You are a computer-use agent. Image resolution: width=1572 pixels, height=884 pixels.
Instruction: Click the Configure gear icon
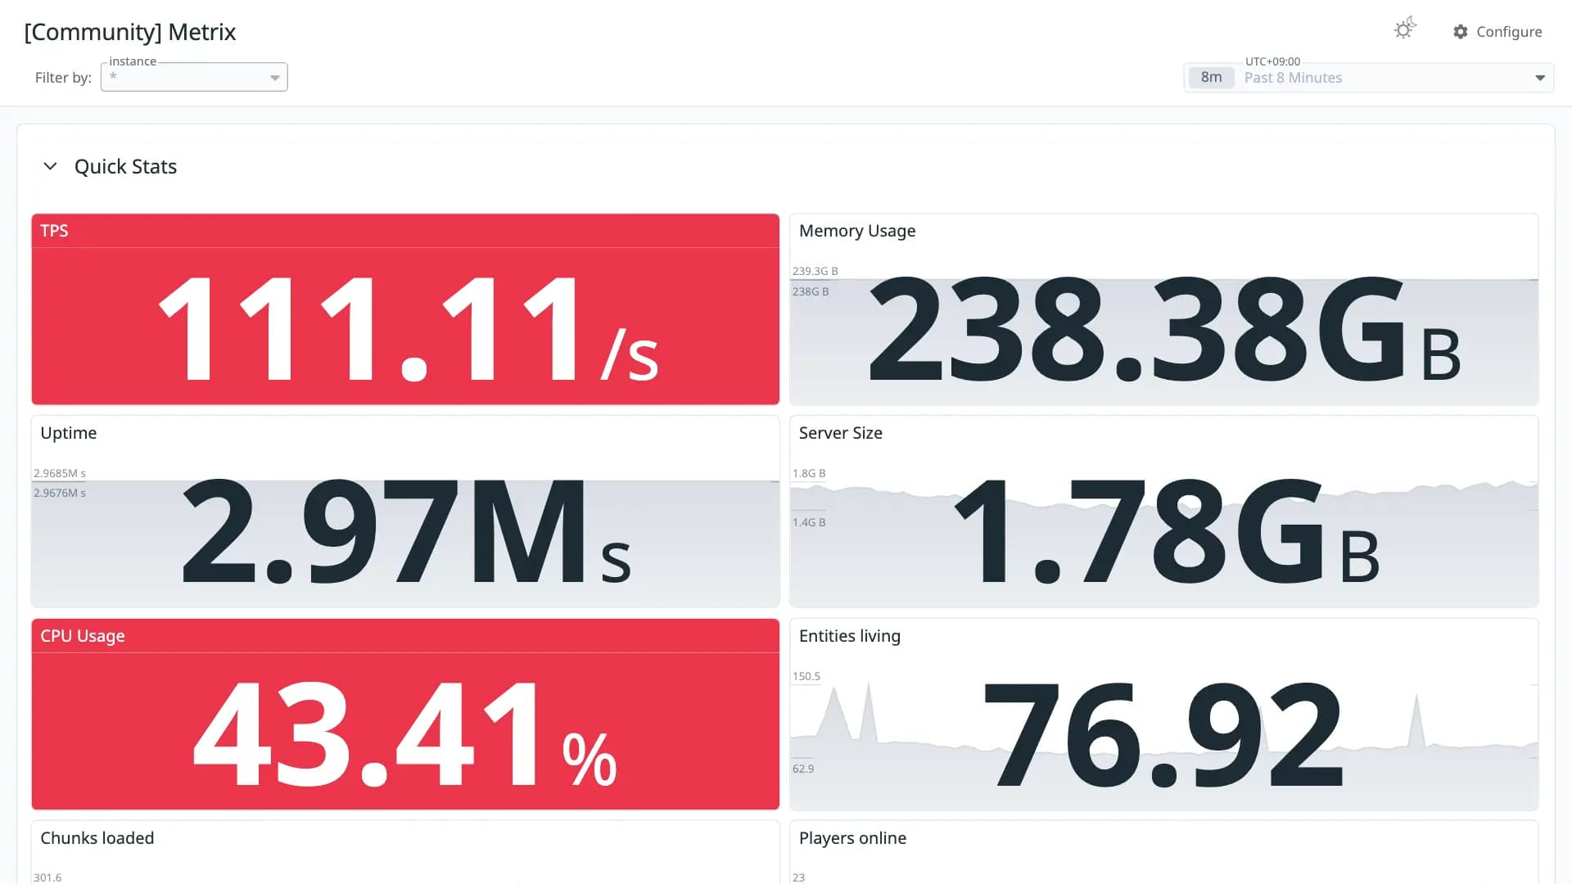(x=1461, y=32)
